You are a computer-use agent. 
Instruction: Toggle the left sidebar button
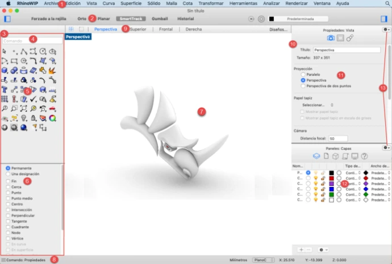coord(7,19)
